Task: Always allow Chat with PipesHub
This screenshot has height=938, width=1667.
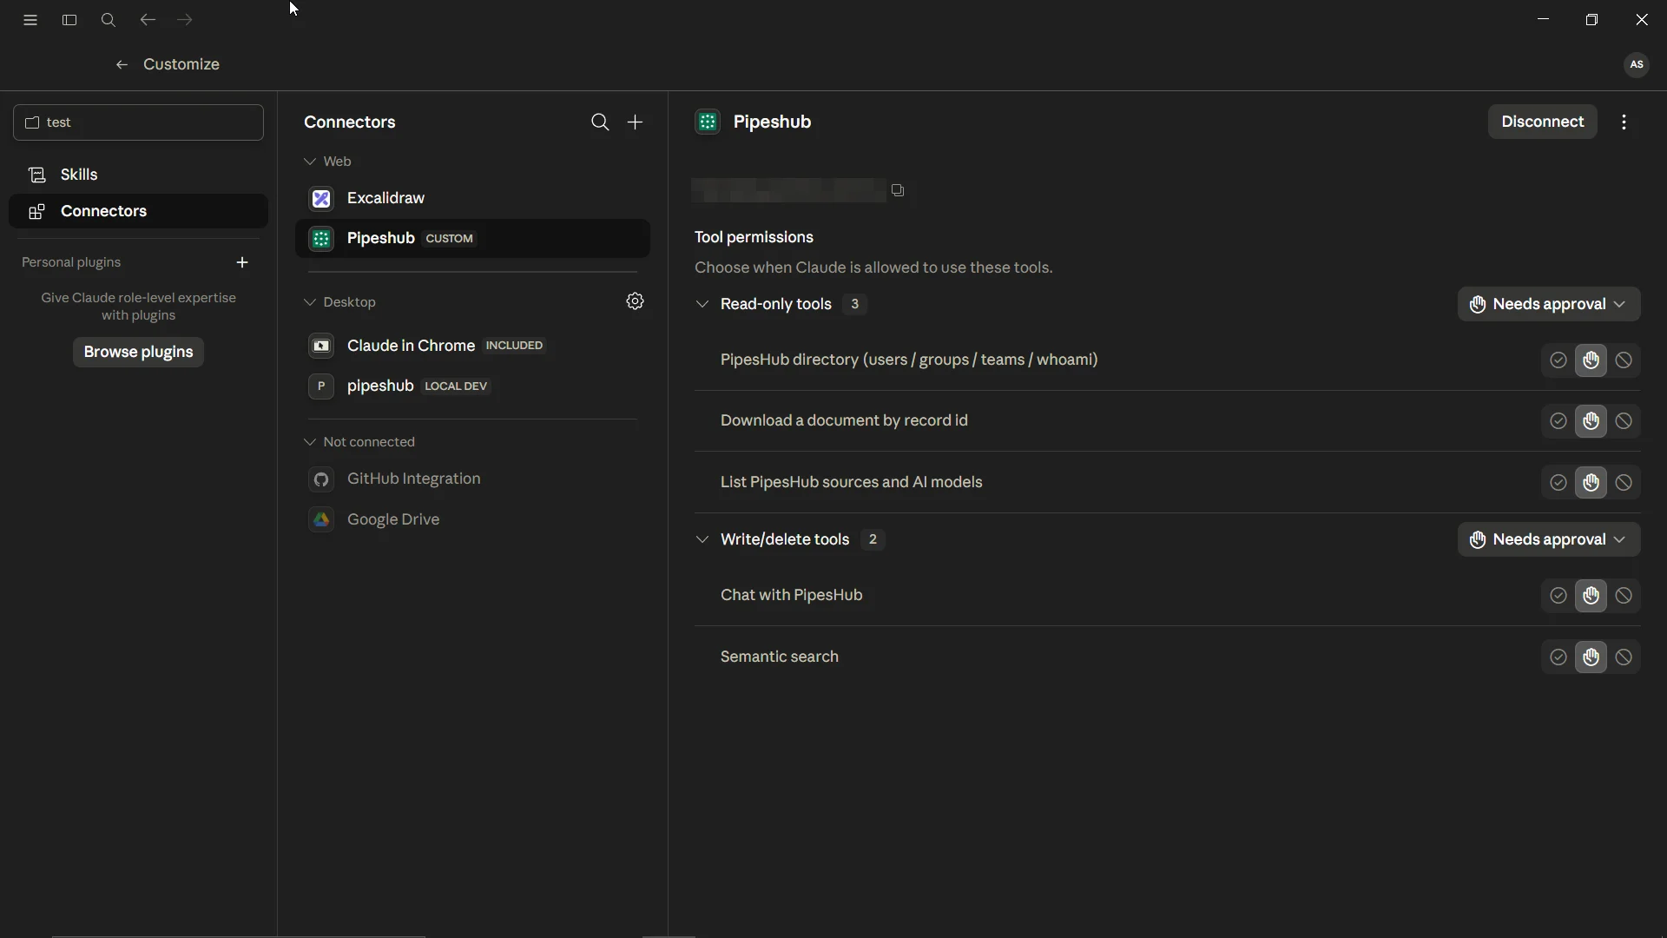Action: 1558,596
